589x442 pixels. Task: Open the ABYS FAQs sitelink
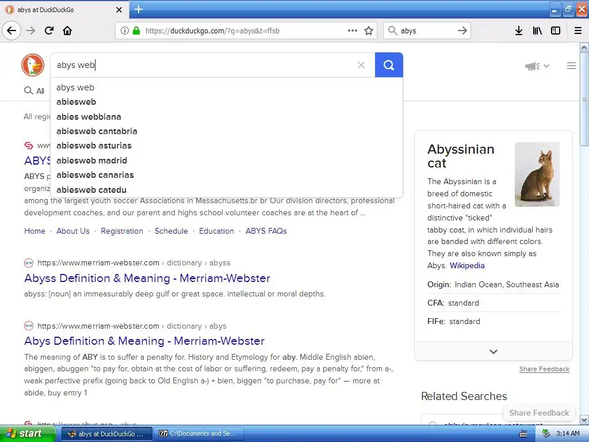pyautogui.click(x=266, y=231)
